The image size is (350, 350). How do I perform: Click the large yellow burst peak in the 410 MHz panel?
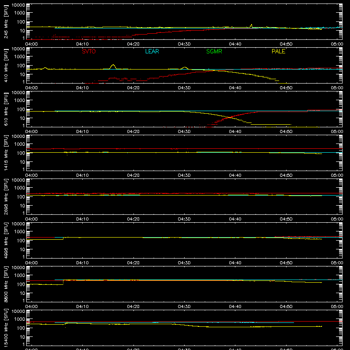click(x=113, y=65)
